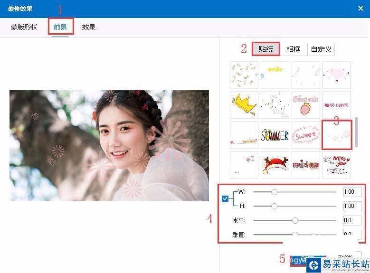This screenshot has width=370, height=273.
Task: Choose the magenta text sticker beside Sweet cake
Action: pyautogui.click(x=337, y=105)
